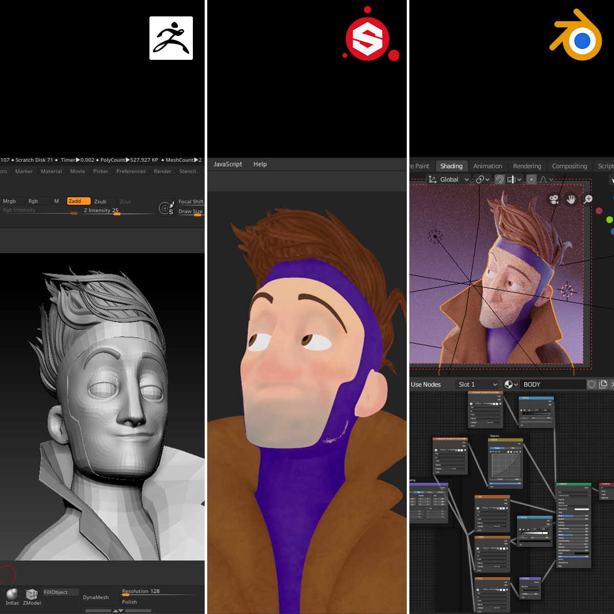This screenshot has width=614, height=614.
Task: Click the fake user shield icon
Action: pyautogui.click(x=591, y=384)
